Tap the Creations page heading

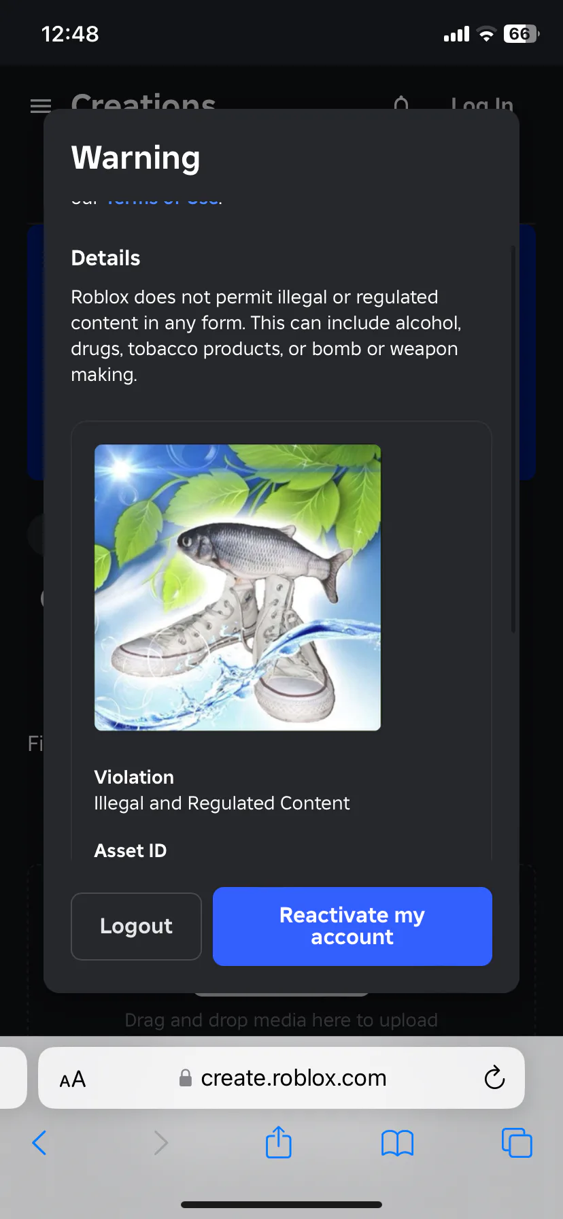click(x=143, y=102)
